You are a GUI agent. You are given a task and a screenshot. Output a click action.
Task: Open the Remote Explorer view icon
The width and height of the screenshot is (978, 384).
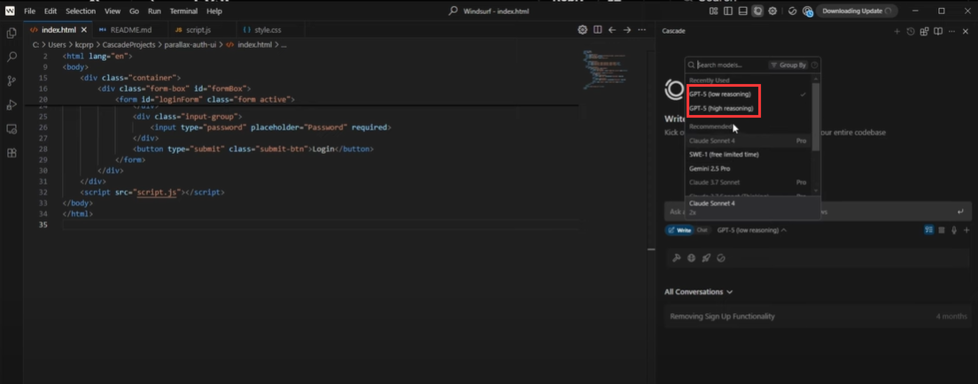12,129
